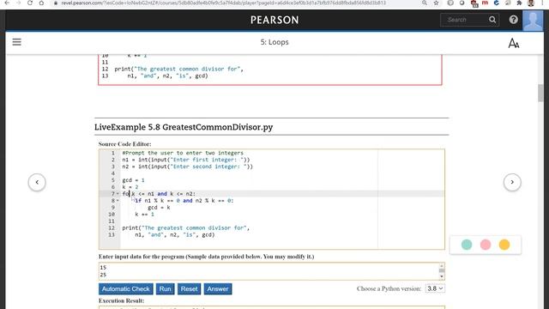Collapse the code fold at line 7
This screenshot has width=549, height=309.
click(x=118, y=194)
